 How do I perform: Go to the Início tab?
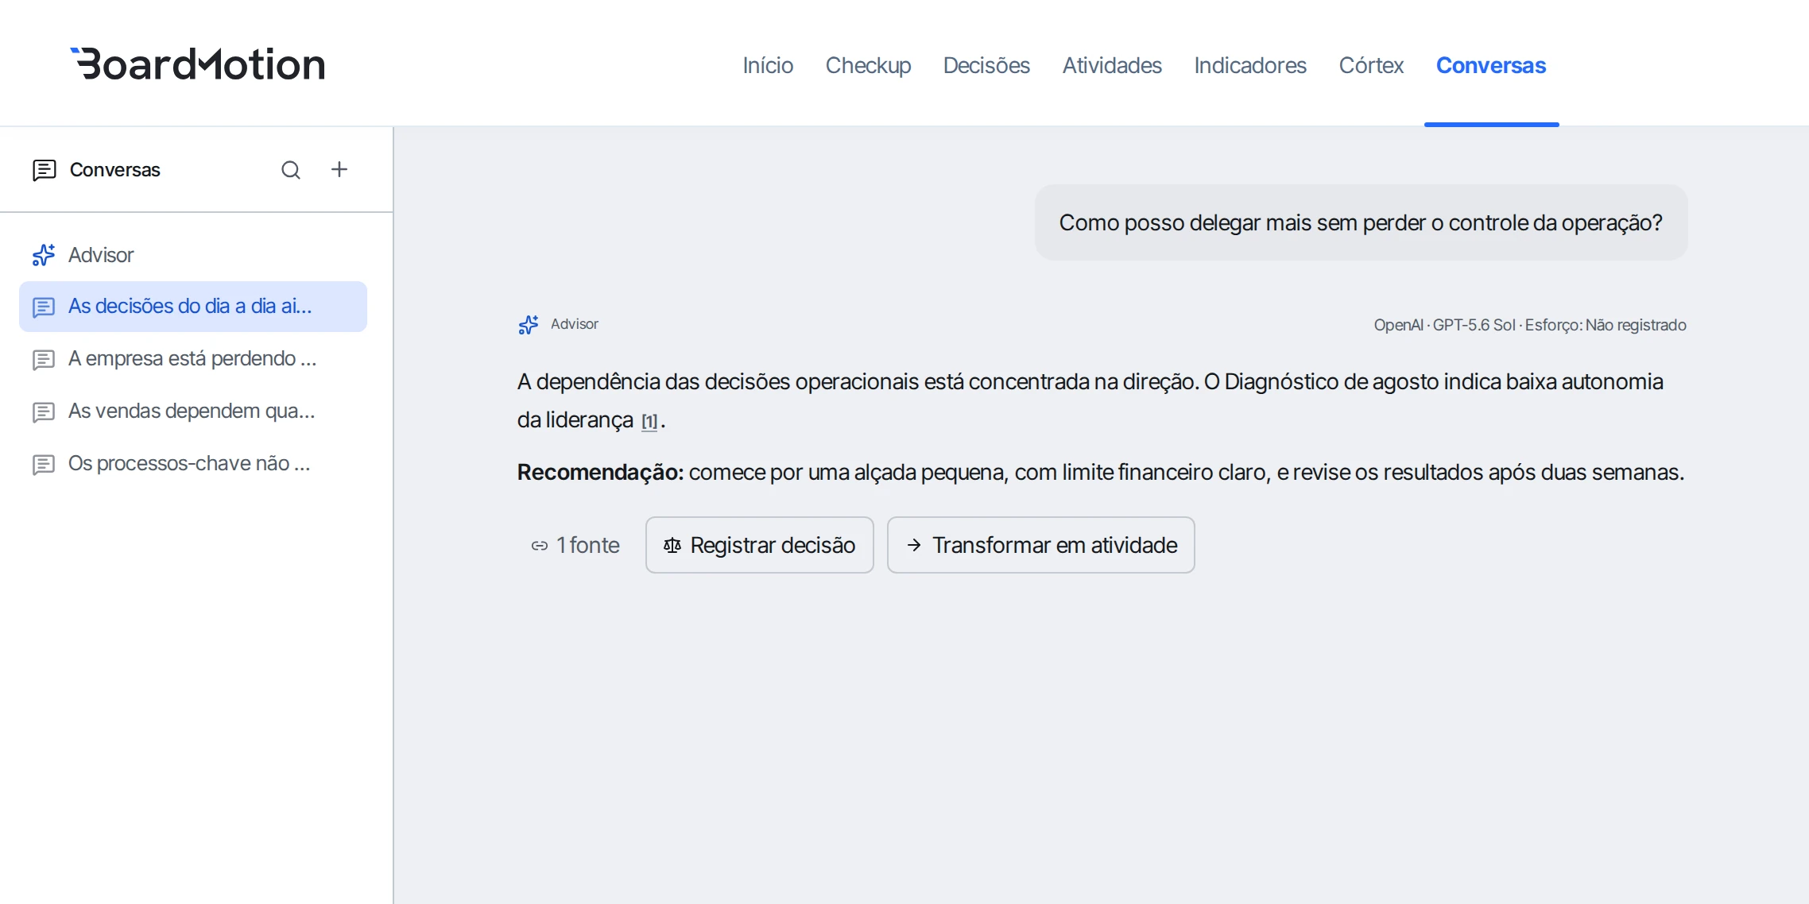(x=768, y=65)
